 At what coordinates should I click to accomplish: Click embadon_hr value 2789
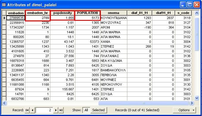point(37,18)
